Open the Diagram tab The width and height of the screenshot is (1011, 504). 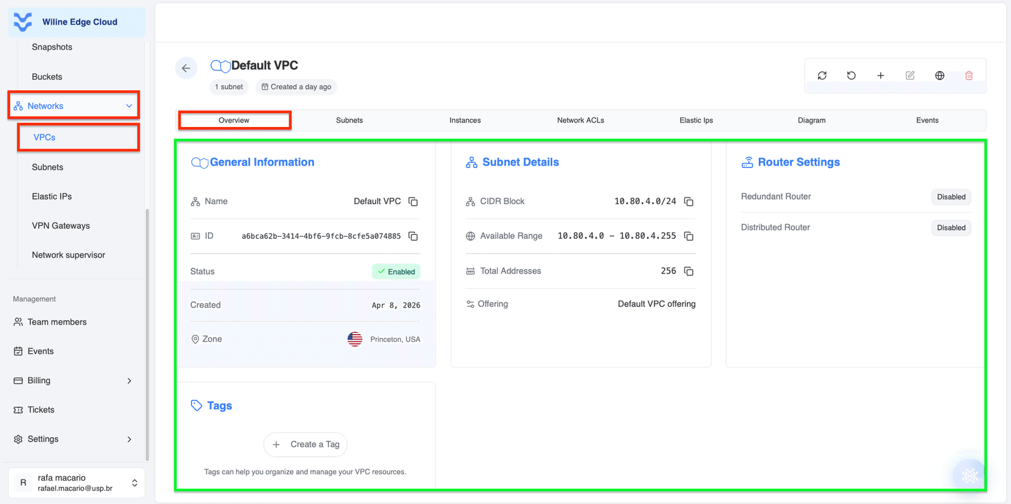[812, 121]
